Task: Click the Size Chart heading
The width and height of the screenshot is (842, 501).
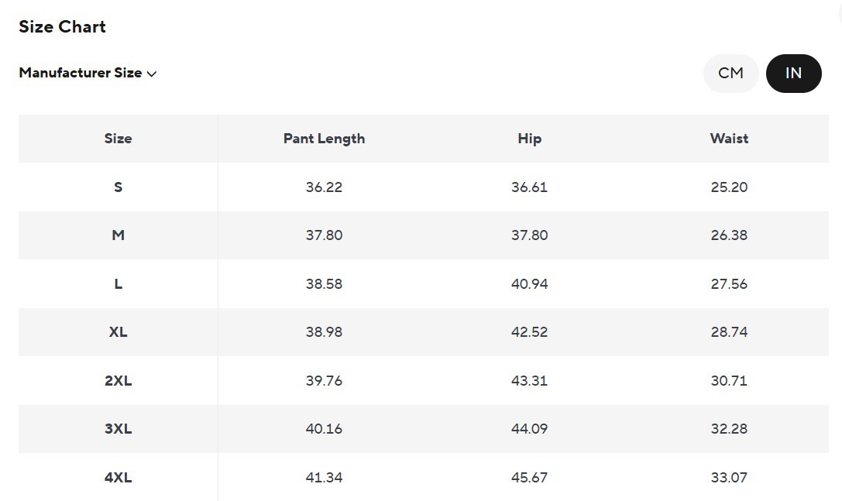Action: [62, 26]
